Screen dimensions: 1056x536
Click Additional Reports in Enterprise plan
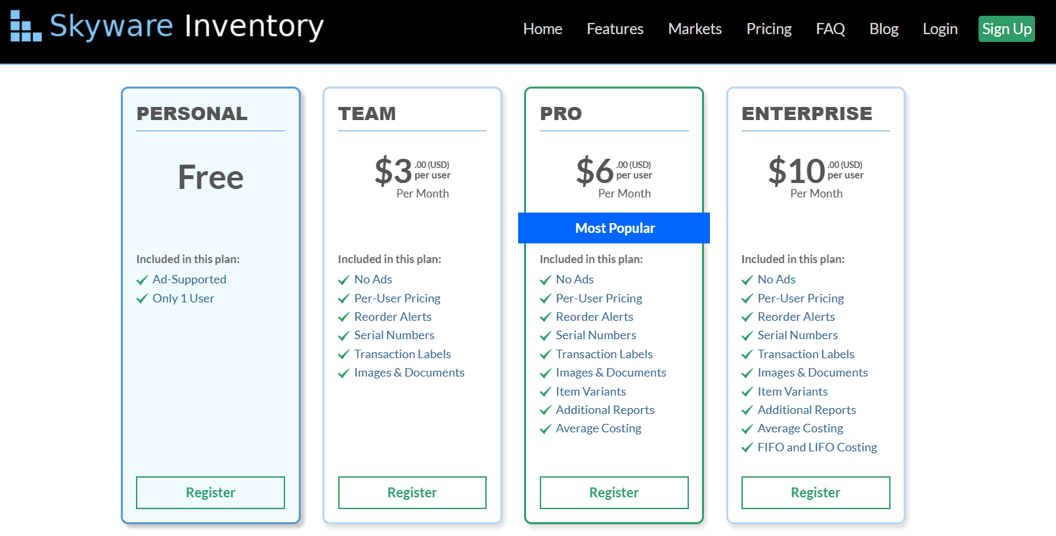pos(806,410)
